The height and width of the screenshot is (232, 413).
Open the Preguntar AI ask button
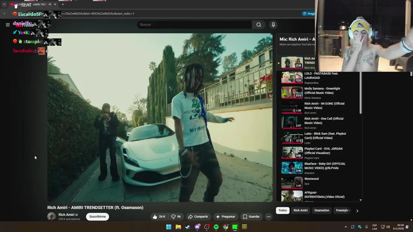226,217
